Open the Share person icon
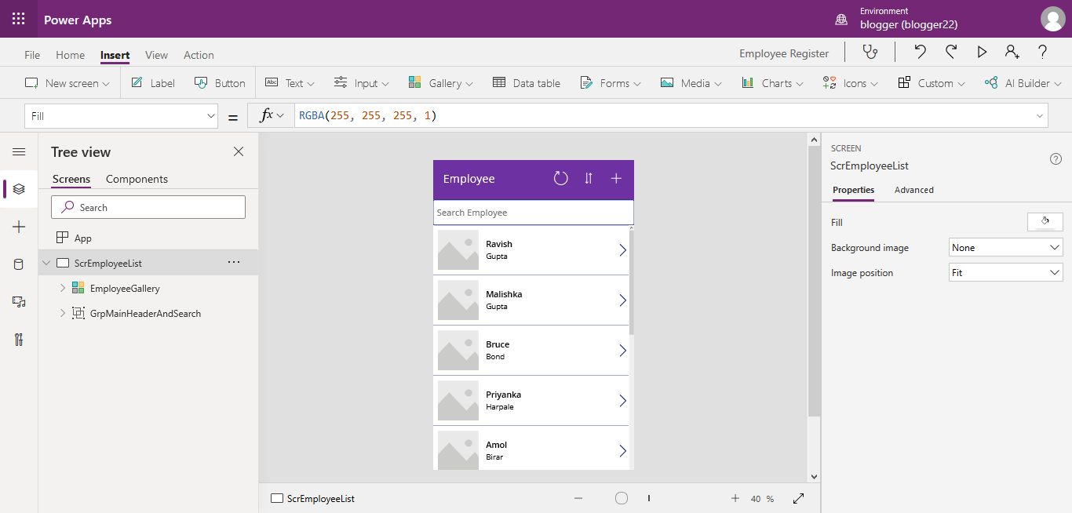 coord(1012,52)
